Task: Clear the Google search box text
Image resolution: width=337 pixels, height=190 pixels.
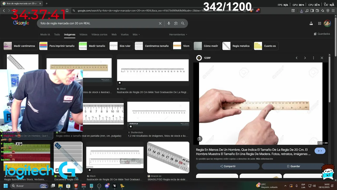Action: coord(160,23)
